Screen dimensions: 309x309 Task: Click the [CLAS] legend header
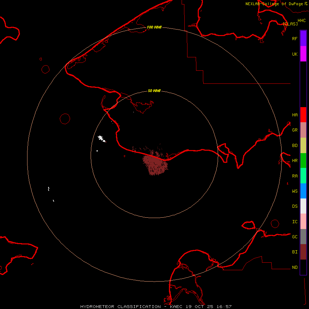(x=290, y=24)
